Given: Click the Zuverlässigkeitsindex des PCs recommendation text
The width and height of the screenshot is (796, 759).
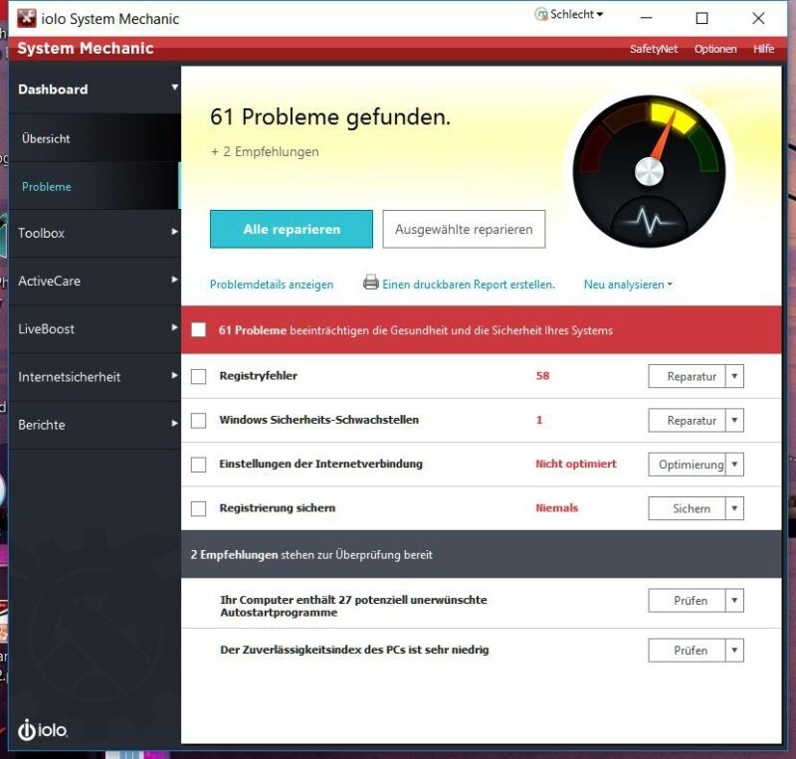Looking at the screenshot, I should [354, 650].
